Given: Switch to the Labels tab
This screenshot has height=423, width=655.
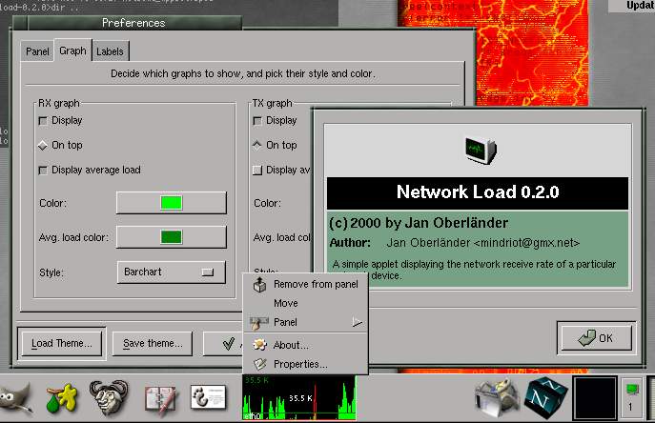Looking at the screenshot, I should [x=111, y=51].
